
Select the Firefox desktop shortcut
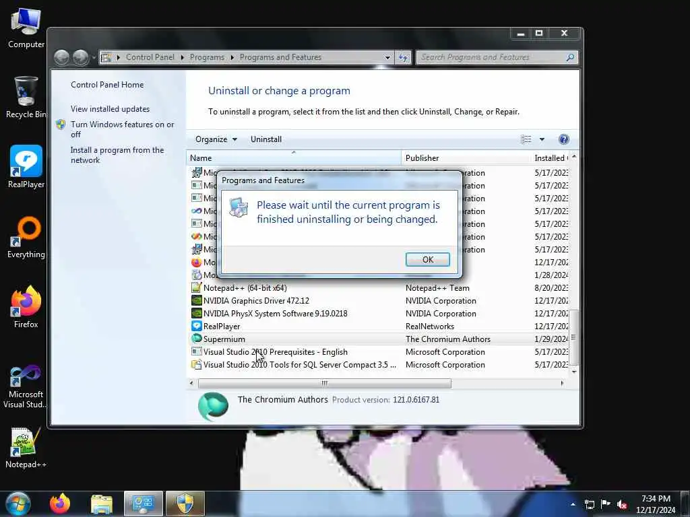pyautogui.click(x=26, y=307)
